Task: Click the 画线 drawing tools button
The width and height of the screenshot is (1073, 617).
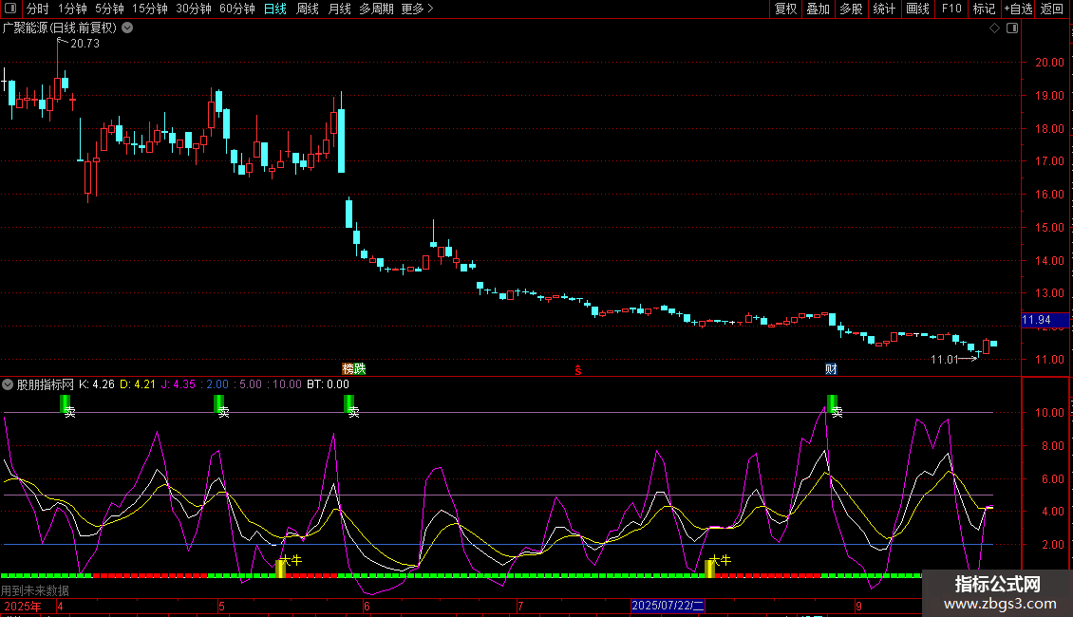Action: pos(918,9)
